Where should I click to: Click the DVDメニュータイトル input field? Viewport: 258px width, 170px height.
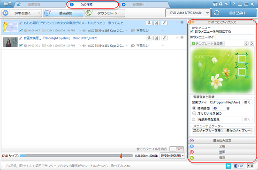pos(235,37)
